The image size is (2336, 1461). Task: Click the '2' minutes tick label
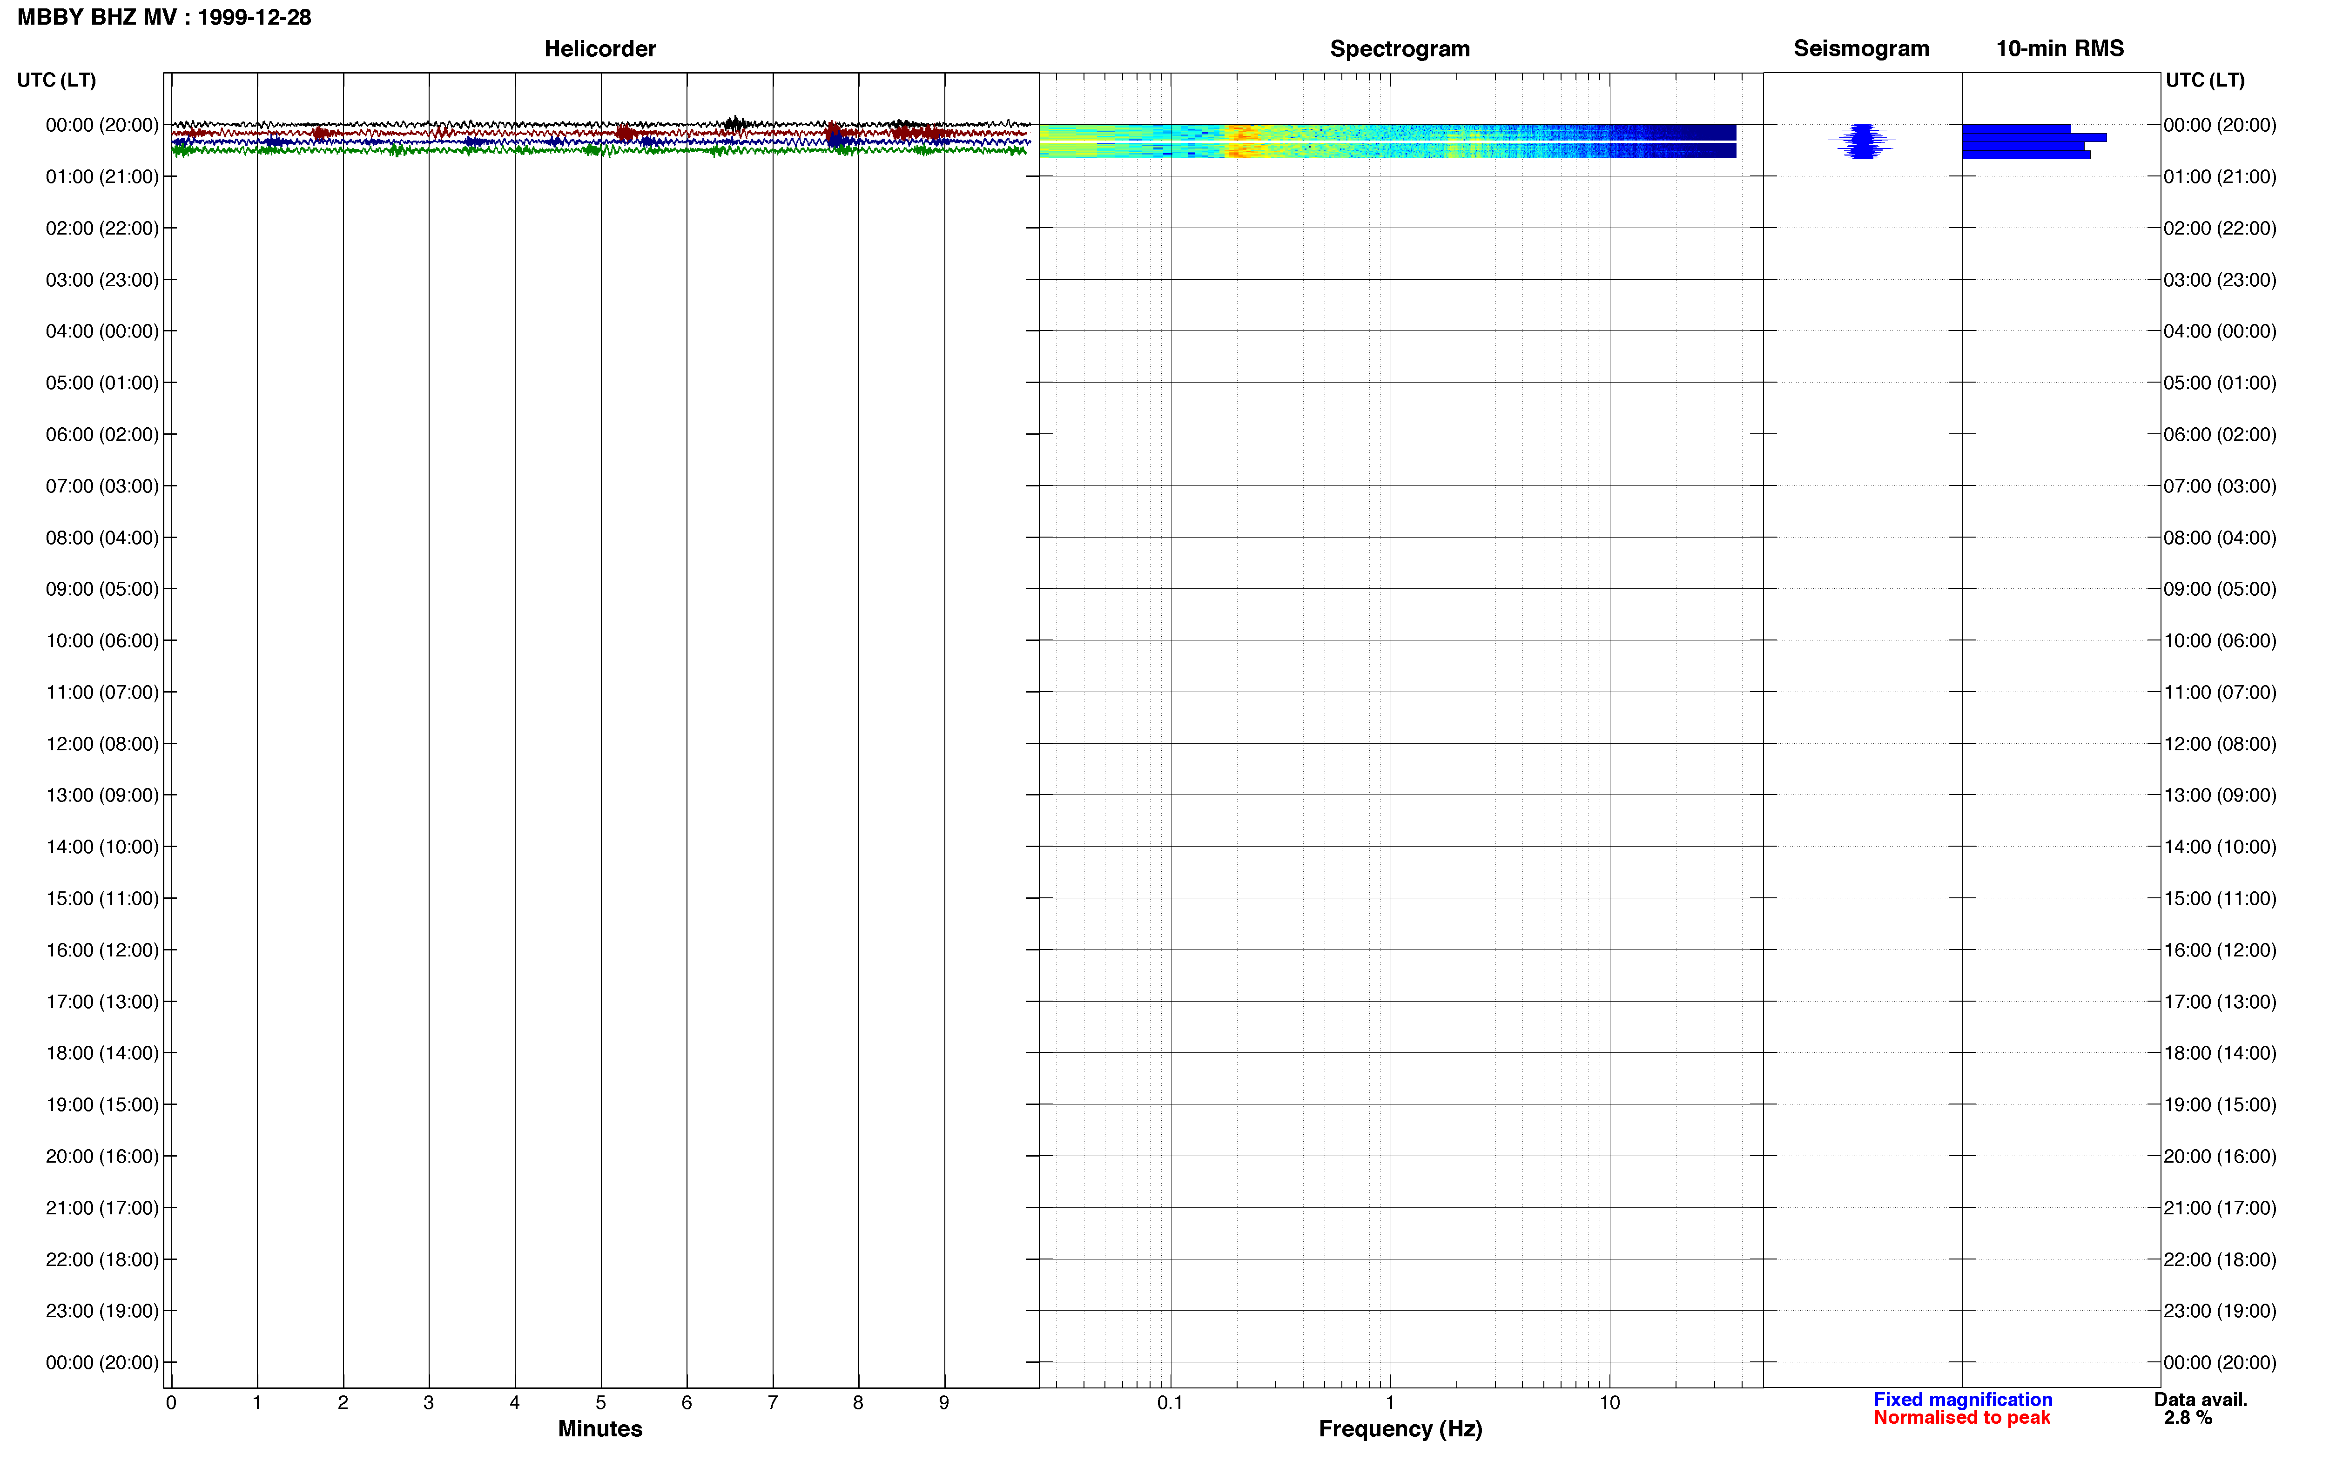click(343, 1402)
